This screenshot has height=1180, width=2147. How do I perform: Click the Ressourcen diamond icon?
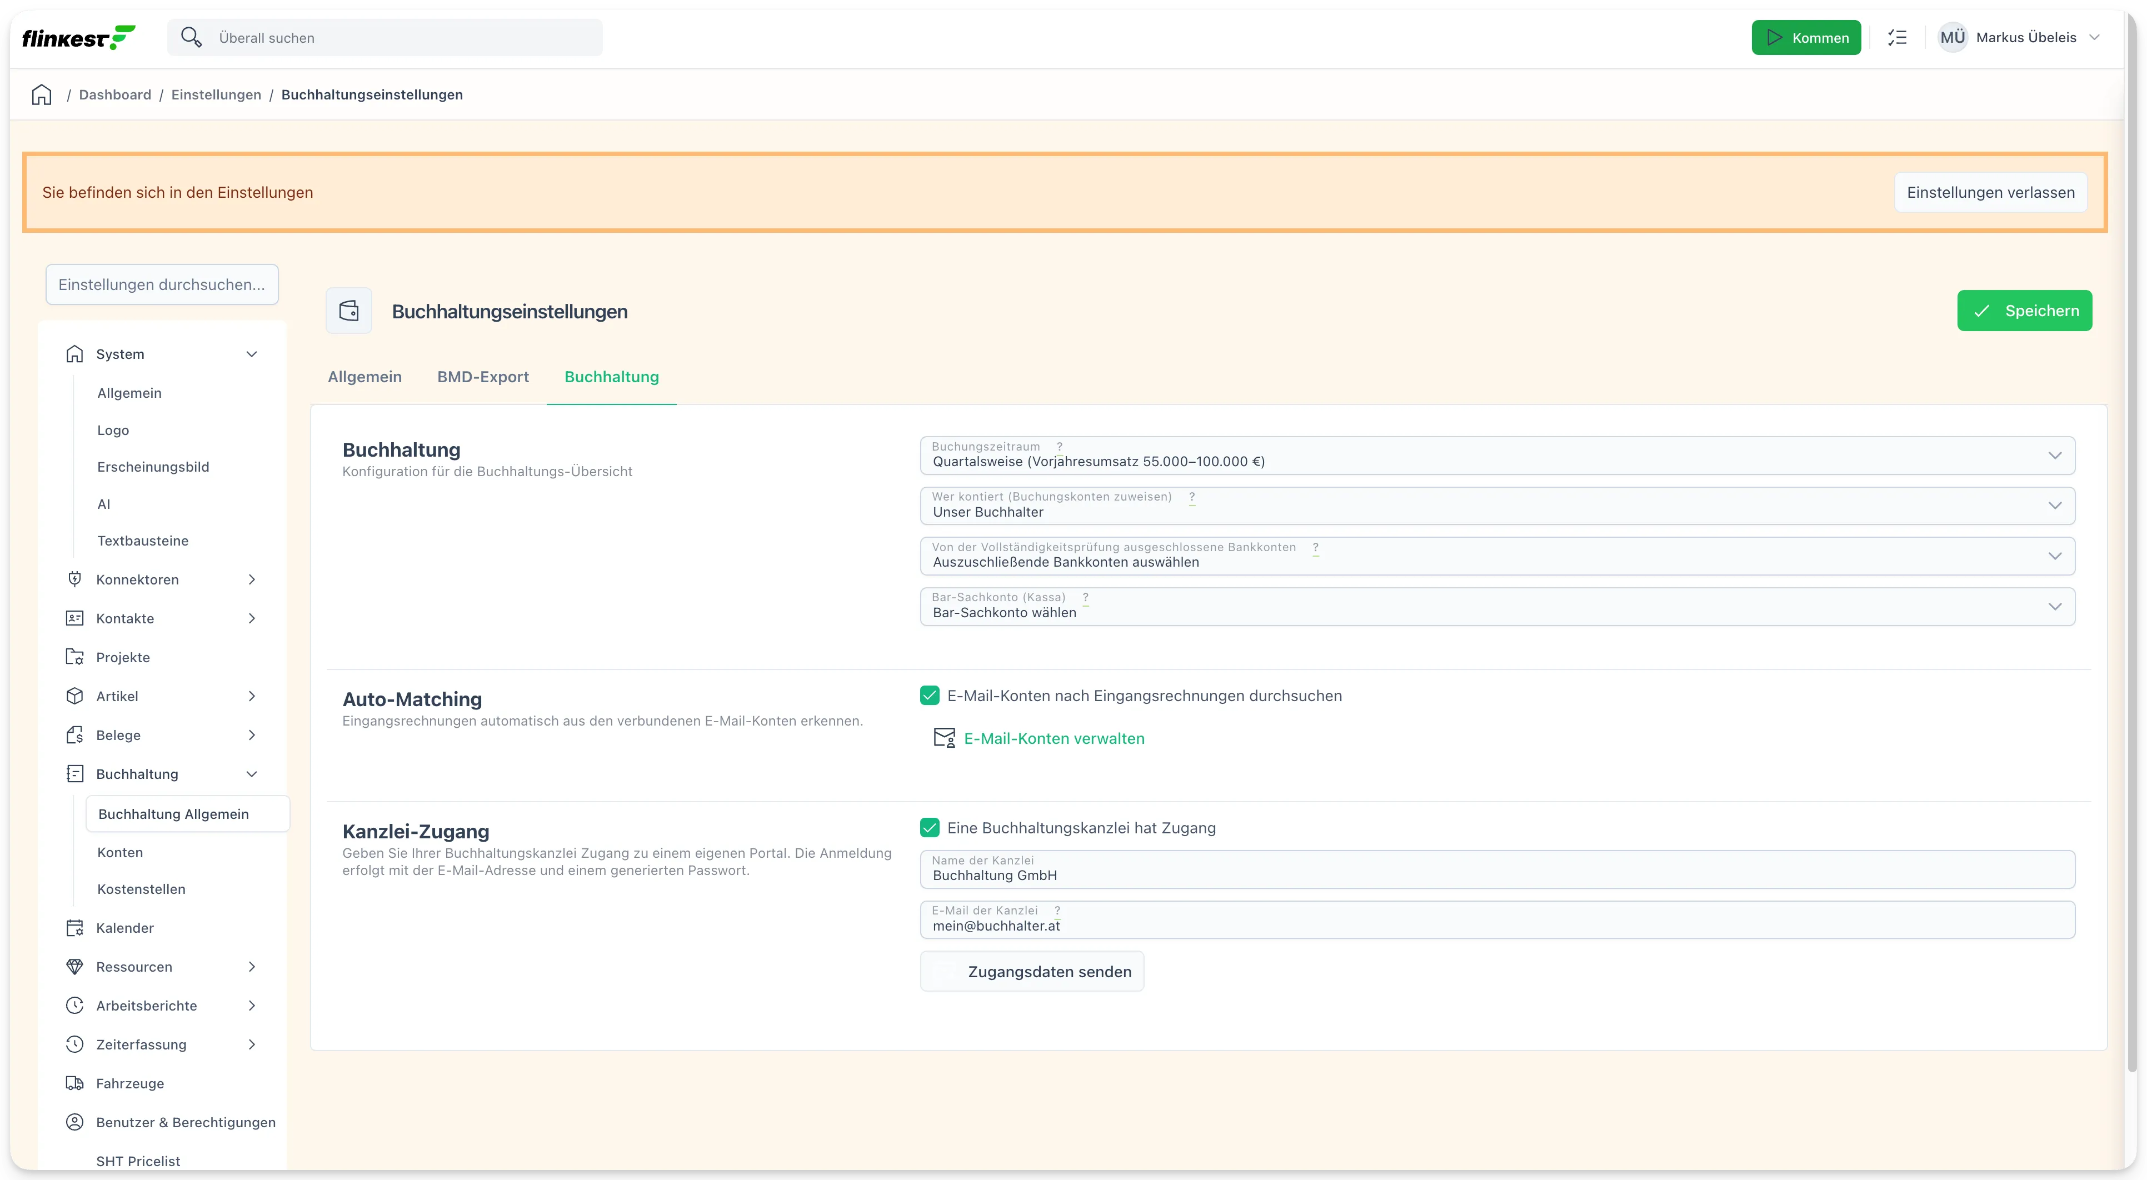(75, 967)
